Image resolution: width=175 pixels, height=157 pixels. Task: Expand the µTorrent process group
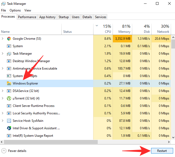pyautogui.click(x=3, y=98)
